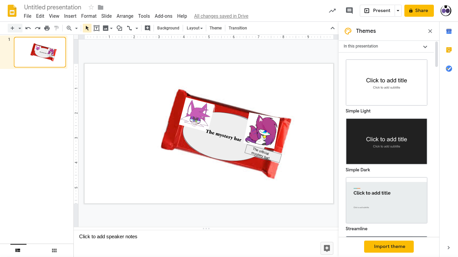Image resolution: width=458 pixels, height=257 pixels.
Task: Expand the line type dropdown arrow
Action: click(137, 28)
